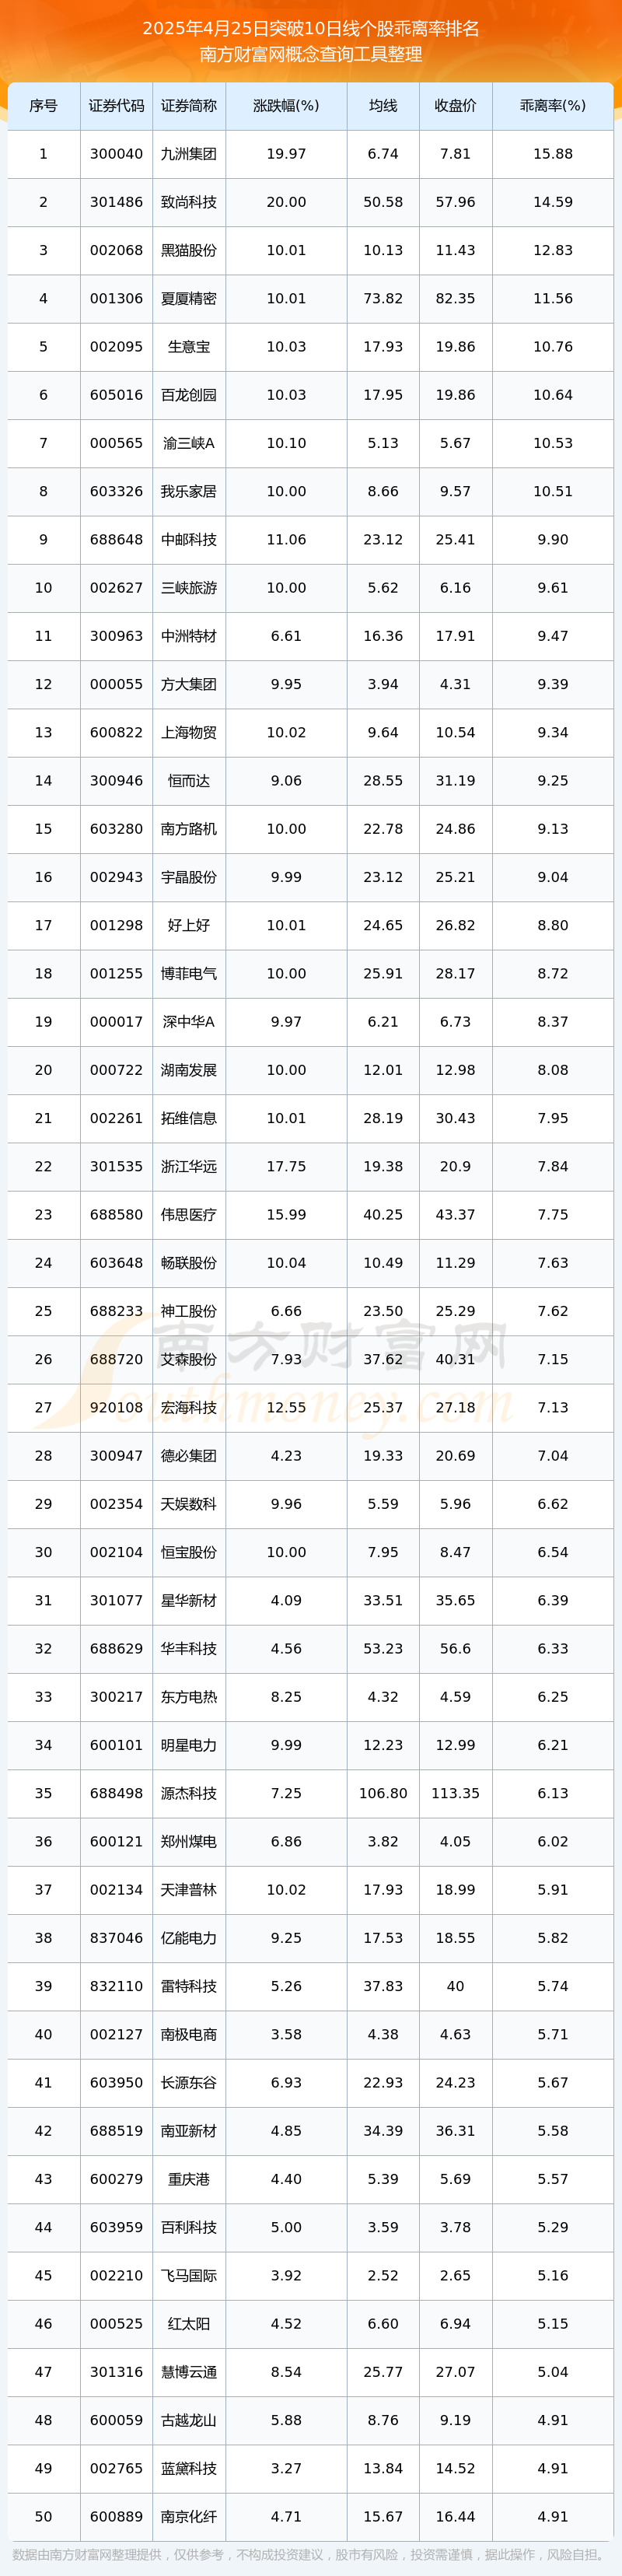Select 东方电热 stock name

tap(189, 1697)
